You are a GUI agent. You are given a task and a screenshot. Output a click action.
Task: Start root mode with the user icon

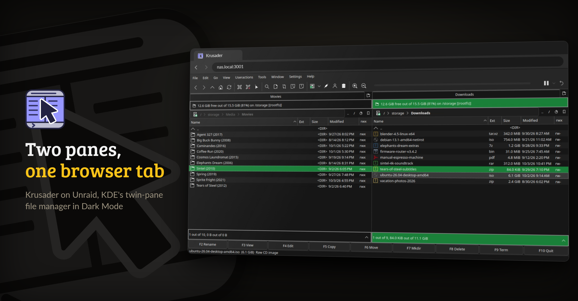coord(335,86)
